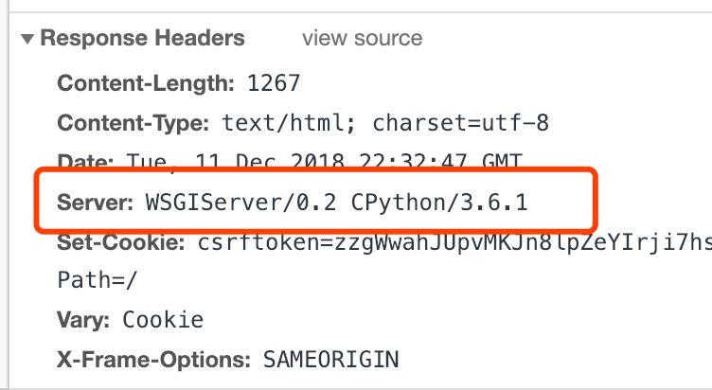
Task: Click the charset=utf-8 part of Content-Type
Action: 460,123
